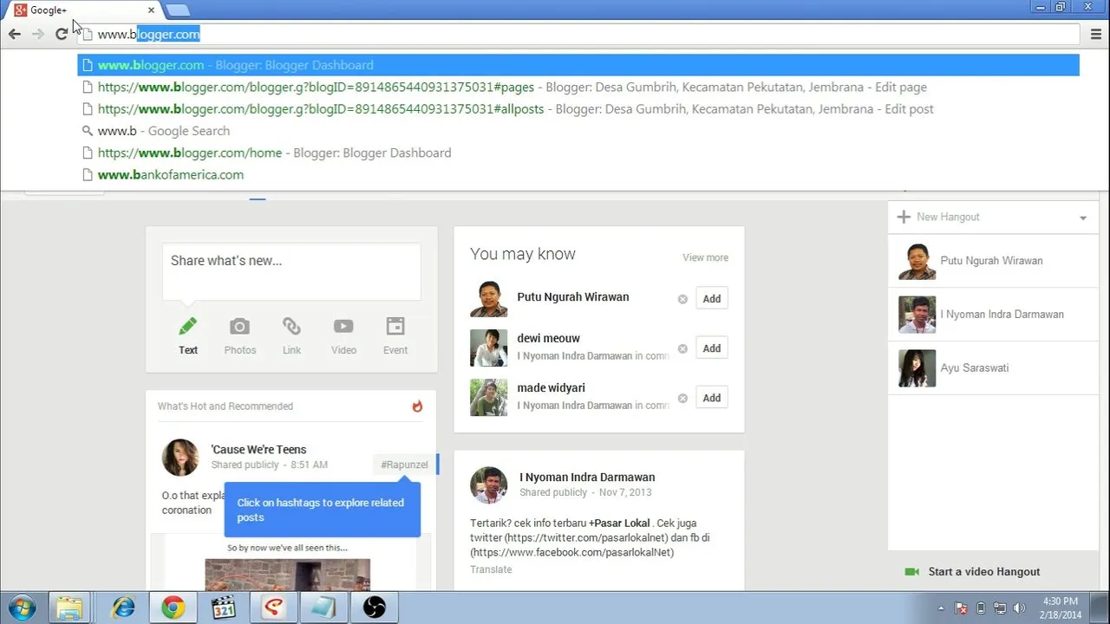Open a new browser tab
The image size is (1110, 624).
pyautogui.click(x=178, y=10)
